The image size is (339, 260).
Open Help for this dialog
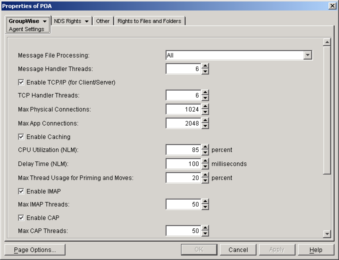click(x=316, y=250)
